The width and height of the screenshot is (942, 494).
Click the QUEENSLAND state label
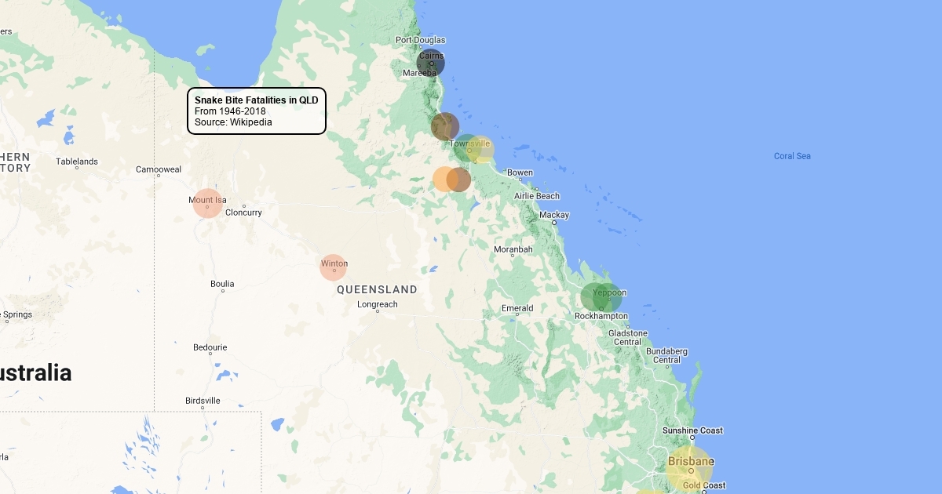tap(377, 289)
